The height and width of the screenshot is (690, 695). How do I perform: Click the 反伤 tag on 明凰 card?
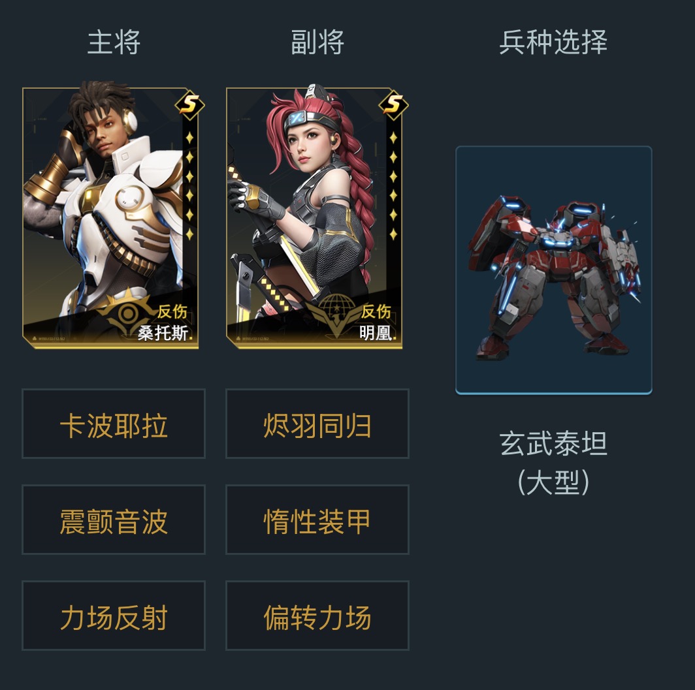(376, 311)
